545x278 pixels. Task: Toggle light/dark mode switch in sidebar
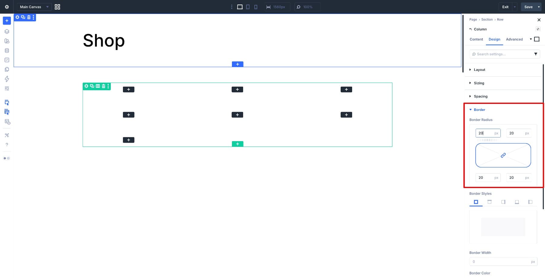pyautogui.click(x=7, y=158)
